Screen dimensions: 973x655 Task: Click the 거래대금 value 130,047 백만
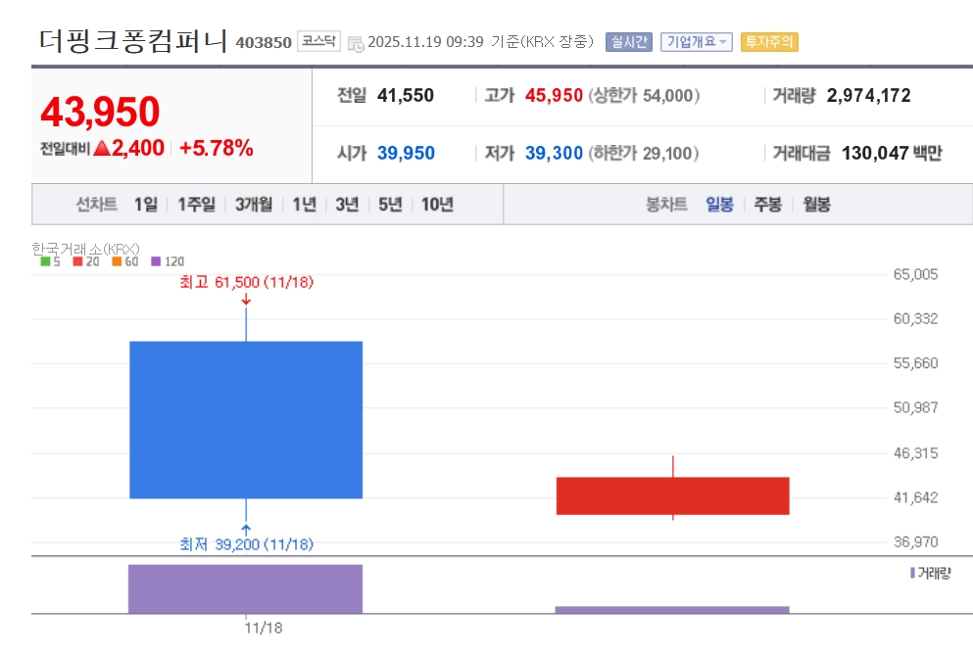(892, 153)
